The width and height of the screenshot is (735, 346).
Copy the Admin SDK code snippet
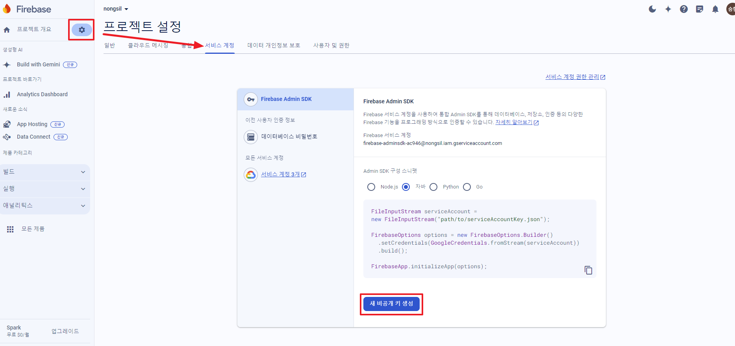click(x=588, y=270)
